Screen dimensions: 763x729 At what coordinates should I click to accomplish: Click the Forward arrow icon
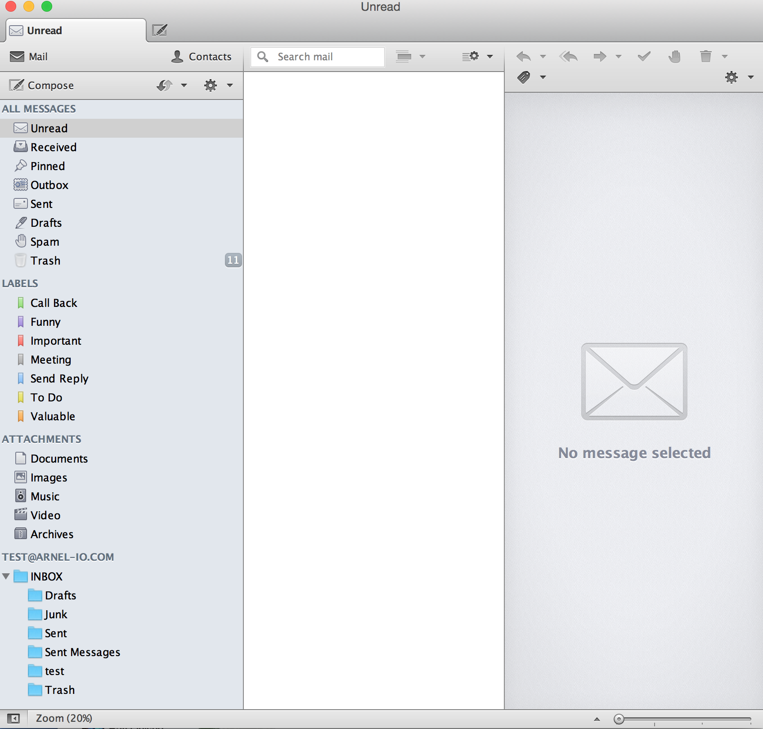click(x=600, y=57)
